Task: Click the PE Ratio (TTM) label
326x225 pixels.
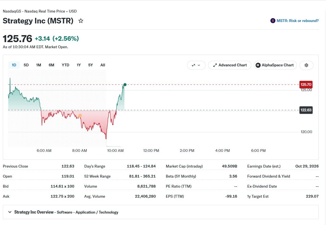Action: pos(179,186)
